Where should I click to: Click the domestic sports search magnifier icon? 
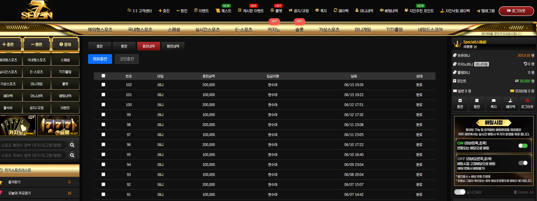tap(72, 155)
